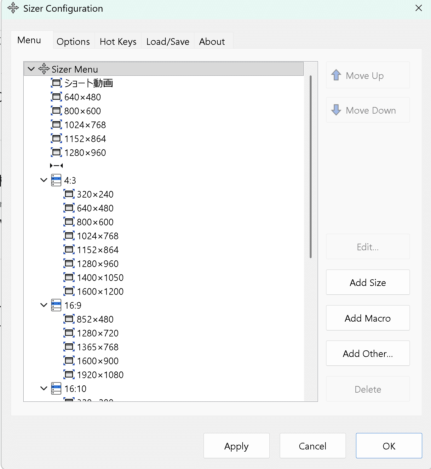This screenshot has height=469, width=431.
Task: Confirm with the OK button
Action: 389,446
